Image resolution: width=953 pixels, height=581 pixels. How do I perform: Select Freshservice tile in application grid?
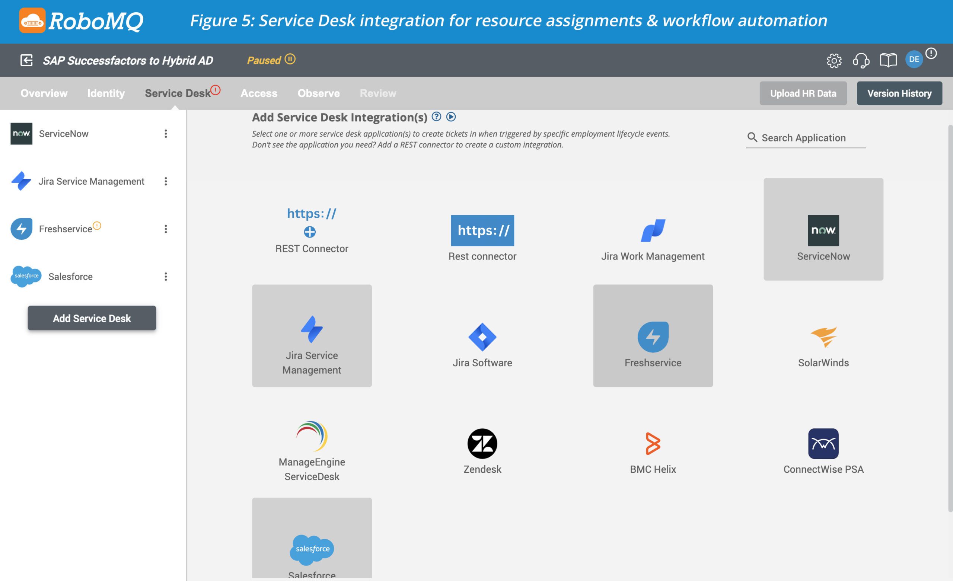tap(653, 336)
